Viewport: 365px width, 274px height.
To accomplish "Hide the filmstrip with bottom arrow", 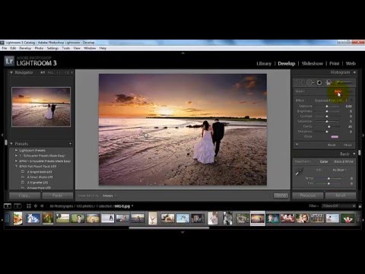I will coord(182,232).
